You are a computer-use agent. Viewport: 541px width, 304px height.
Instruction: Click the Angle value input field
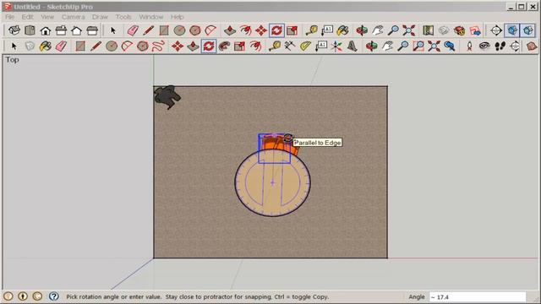478,296
